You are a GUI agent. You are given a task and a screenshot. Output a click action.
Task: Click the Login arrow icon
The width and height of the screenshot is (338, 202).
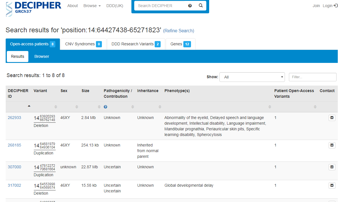click(336, 6)
